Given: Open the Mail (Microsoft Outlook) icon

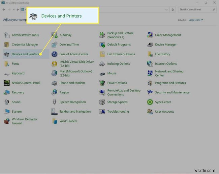Looking at the screenshot, I should pyautogui.click(x=54, y=74).
